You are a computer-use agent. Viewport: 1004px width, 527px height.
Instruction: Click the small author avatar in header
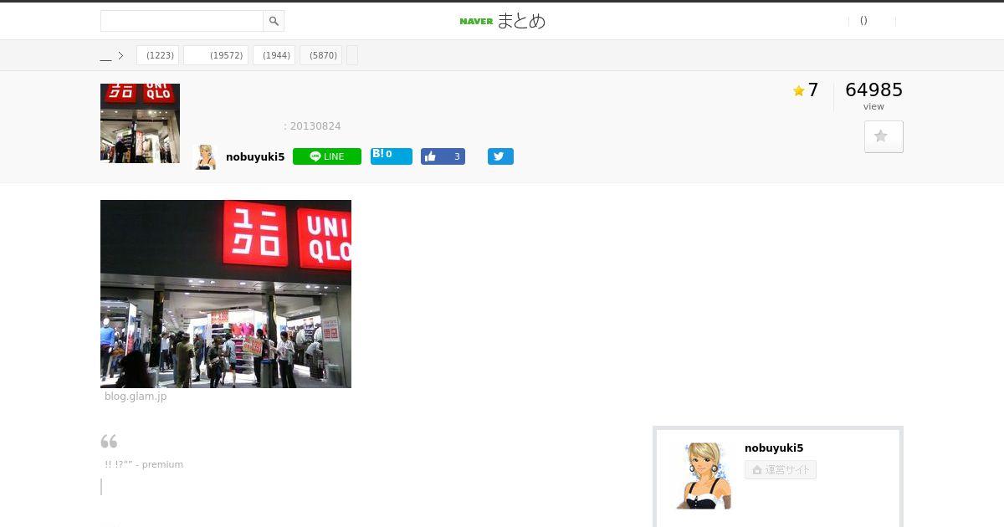(x=205, y=156)
